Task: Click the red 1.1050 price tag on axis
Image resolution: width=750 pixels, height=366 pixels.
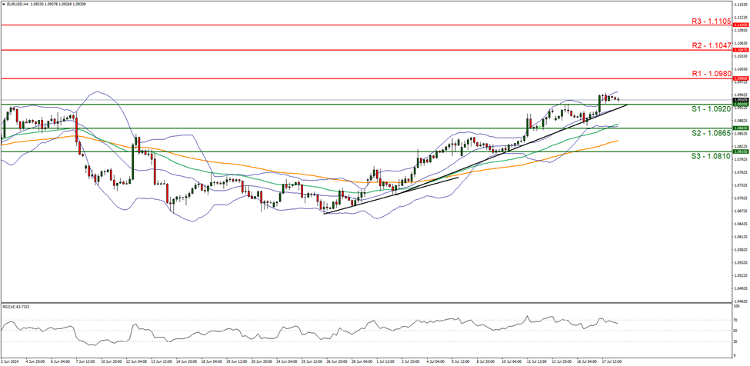Action: click(x=740, y=25)
